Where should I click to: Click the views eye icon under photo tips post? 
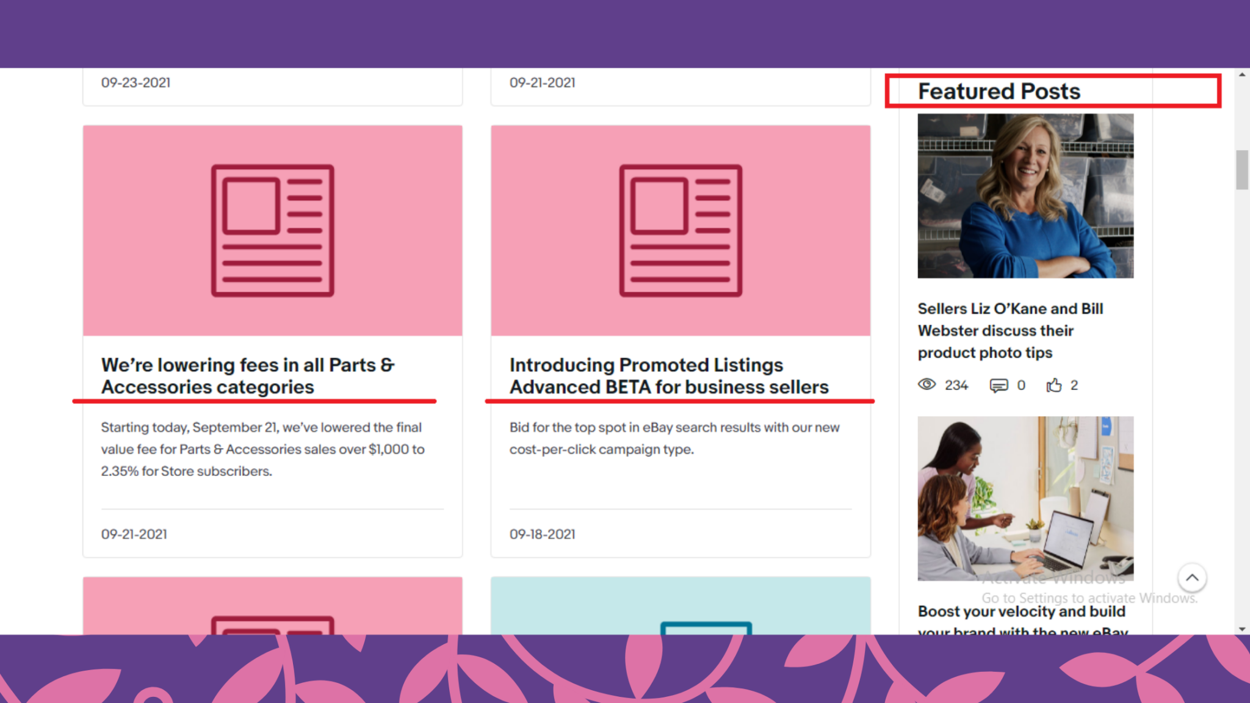point(927,384)
